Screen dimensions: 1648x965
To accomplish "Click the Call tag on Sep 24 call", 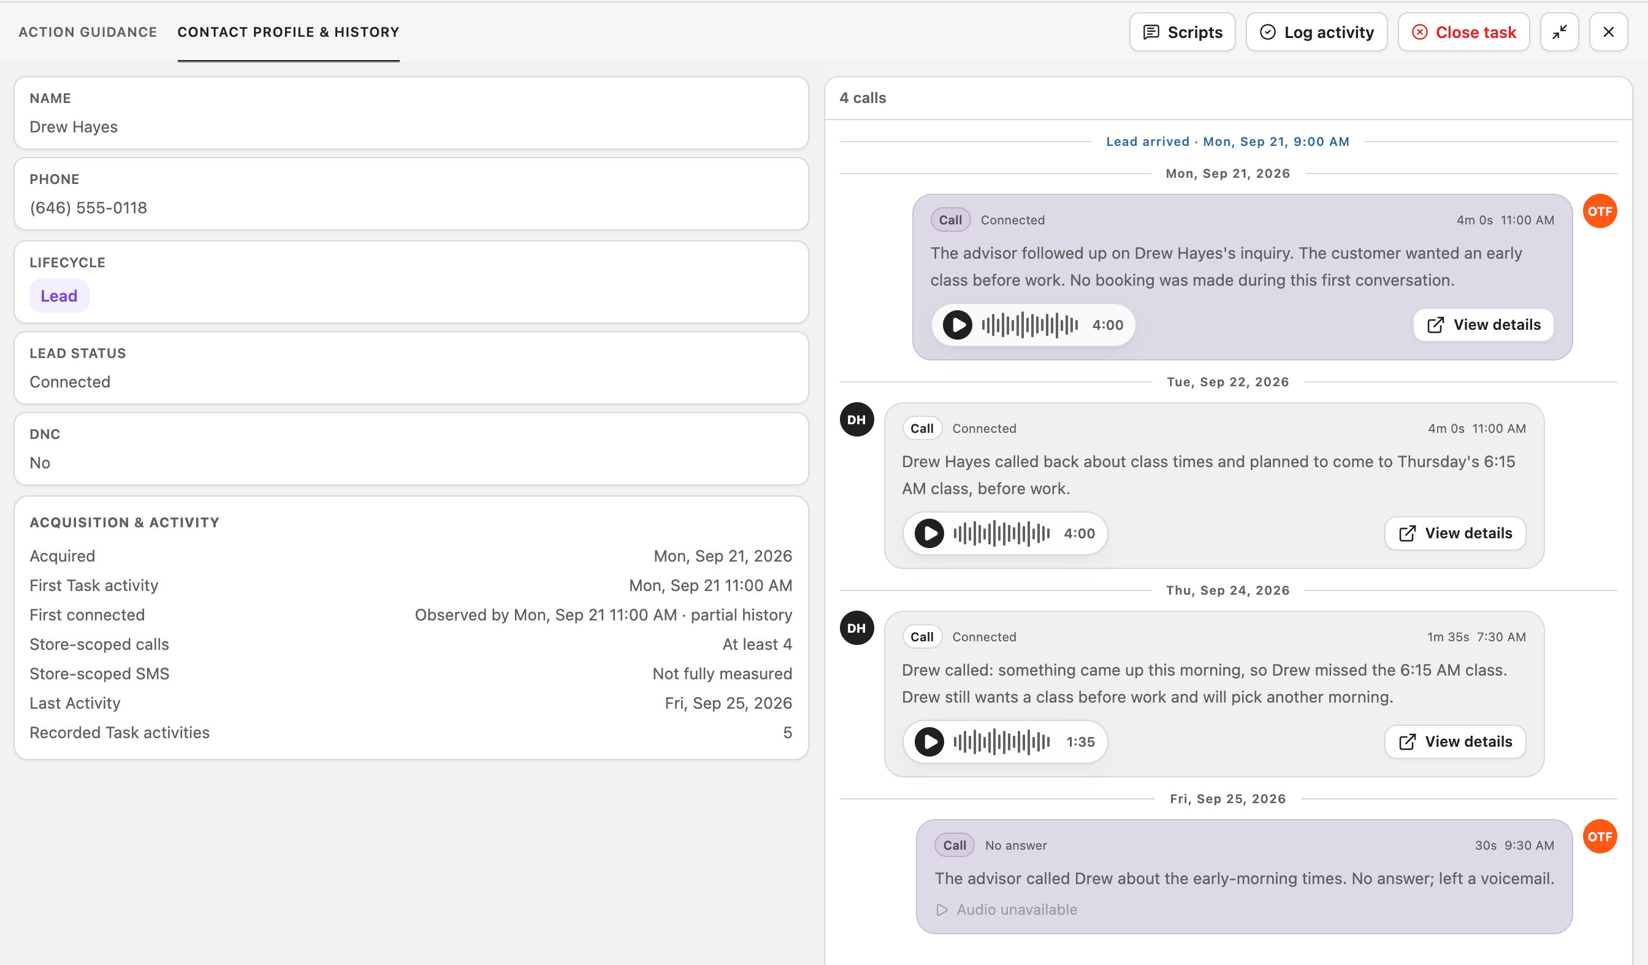I will pyautogui.click(x=922, y=638).
